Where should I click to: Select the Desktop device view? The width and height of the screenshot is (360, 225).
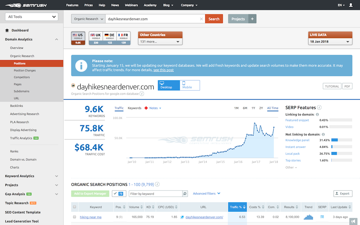tap(169, 85)
